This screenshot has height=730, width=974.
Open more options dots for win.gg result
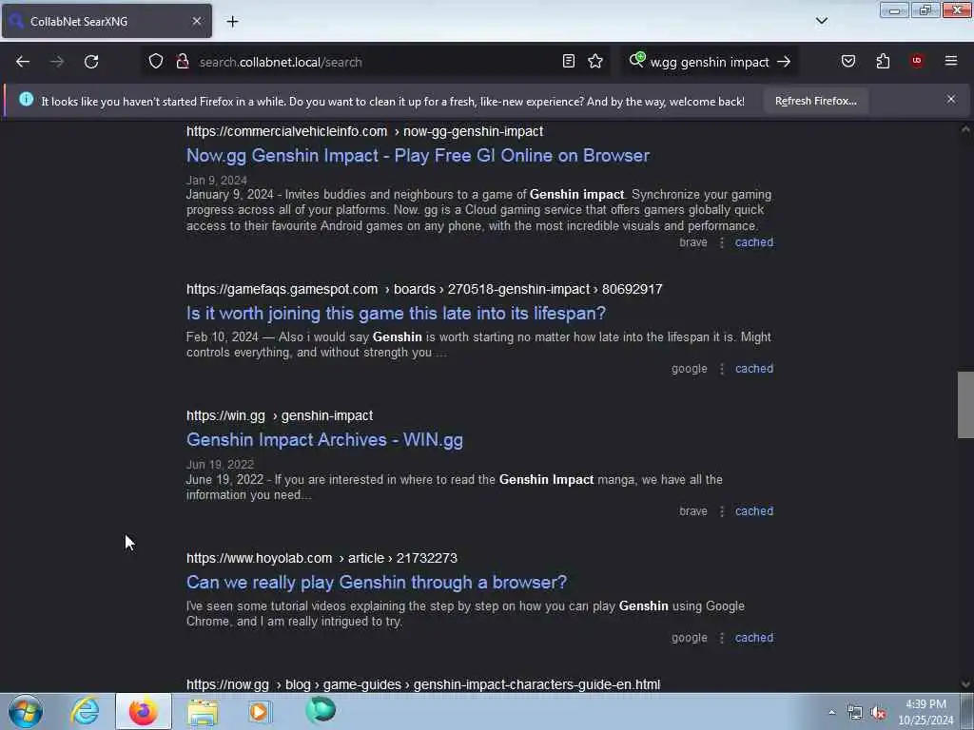tap(721, 511)
